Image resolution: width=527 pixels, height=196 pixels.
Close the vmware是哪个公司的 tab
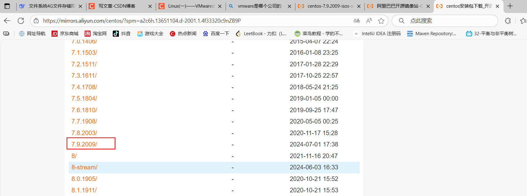289,6
